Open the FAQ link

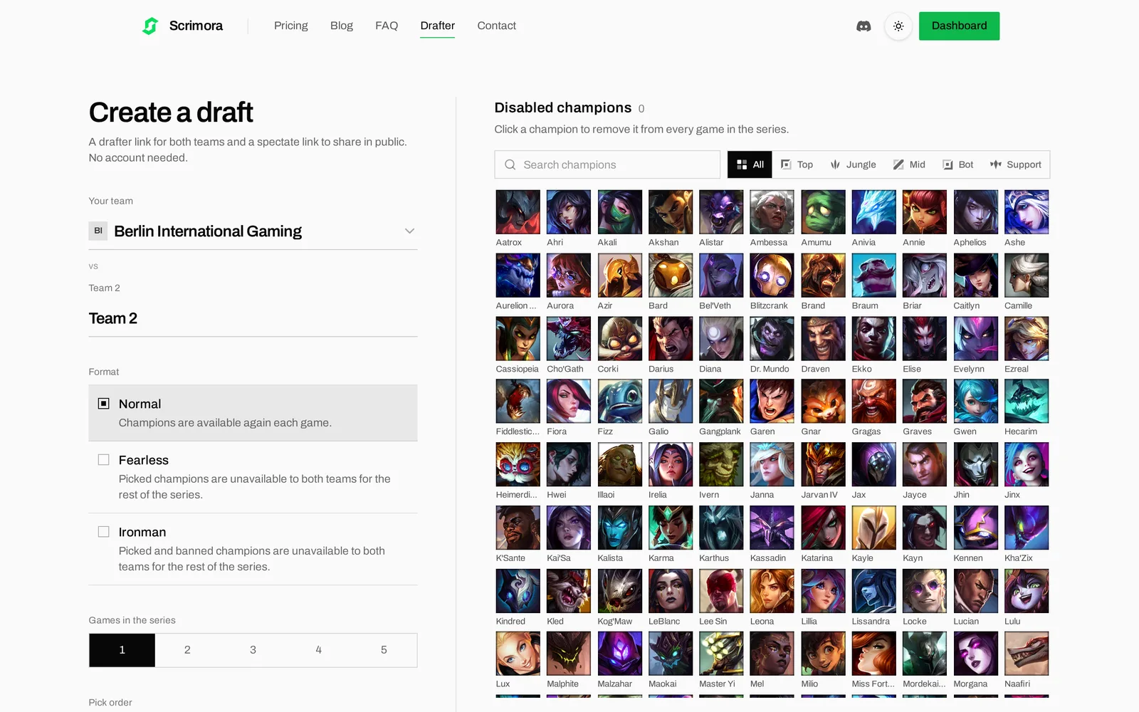click(387, 26)
